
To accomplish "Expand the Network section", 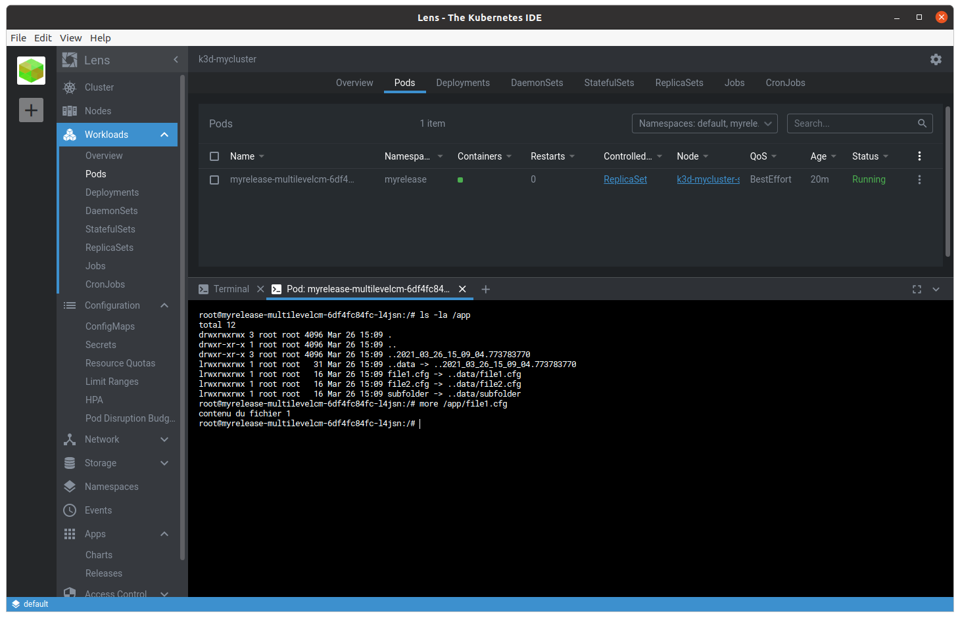I will pyautogui.click(x=164, y=439).
